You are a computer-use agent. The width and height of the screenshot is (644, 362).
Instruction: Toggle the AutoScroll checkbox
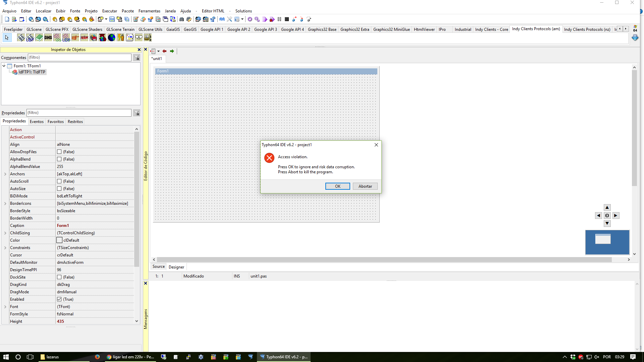click(59, 181)
